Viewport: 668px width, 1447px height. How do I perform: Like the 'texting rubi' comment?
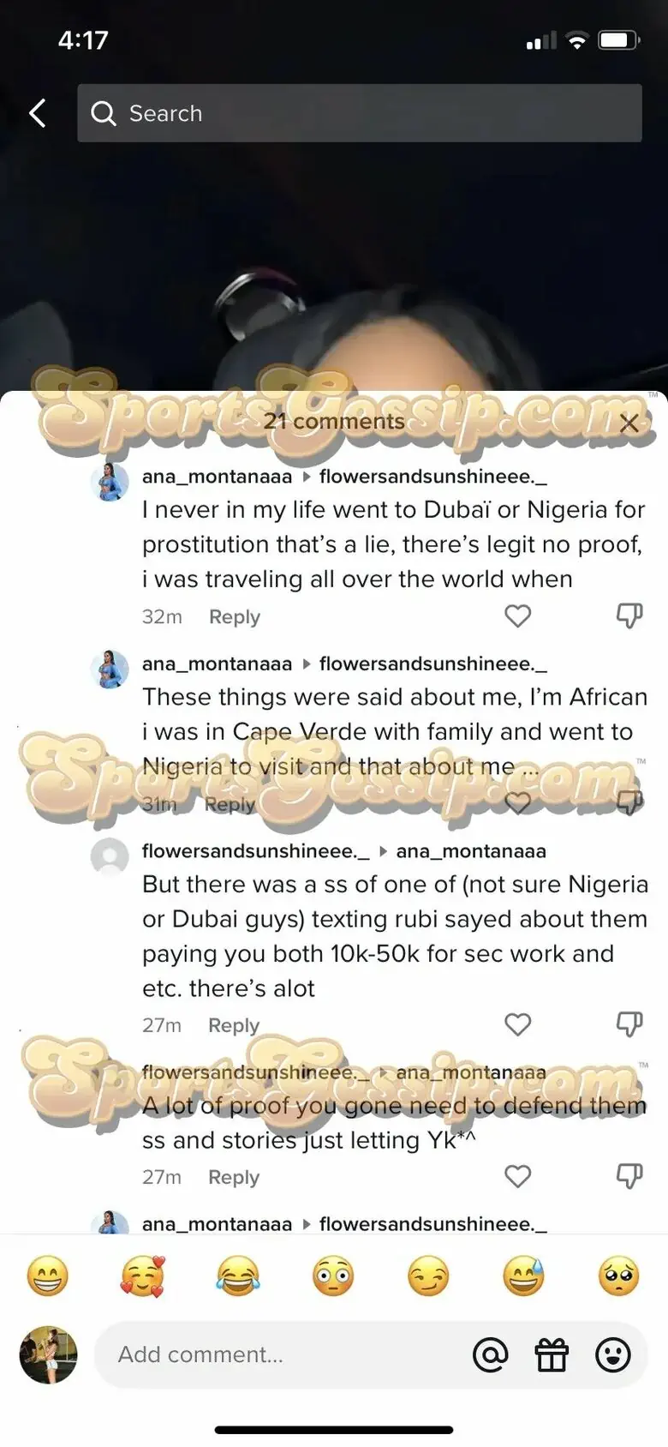tap(517, 1024)
